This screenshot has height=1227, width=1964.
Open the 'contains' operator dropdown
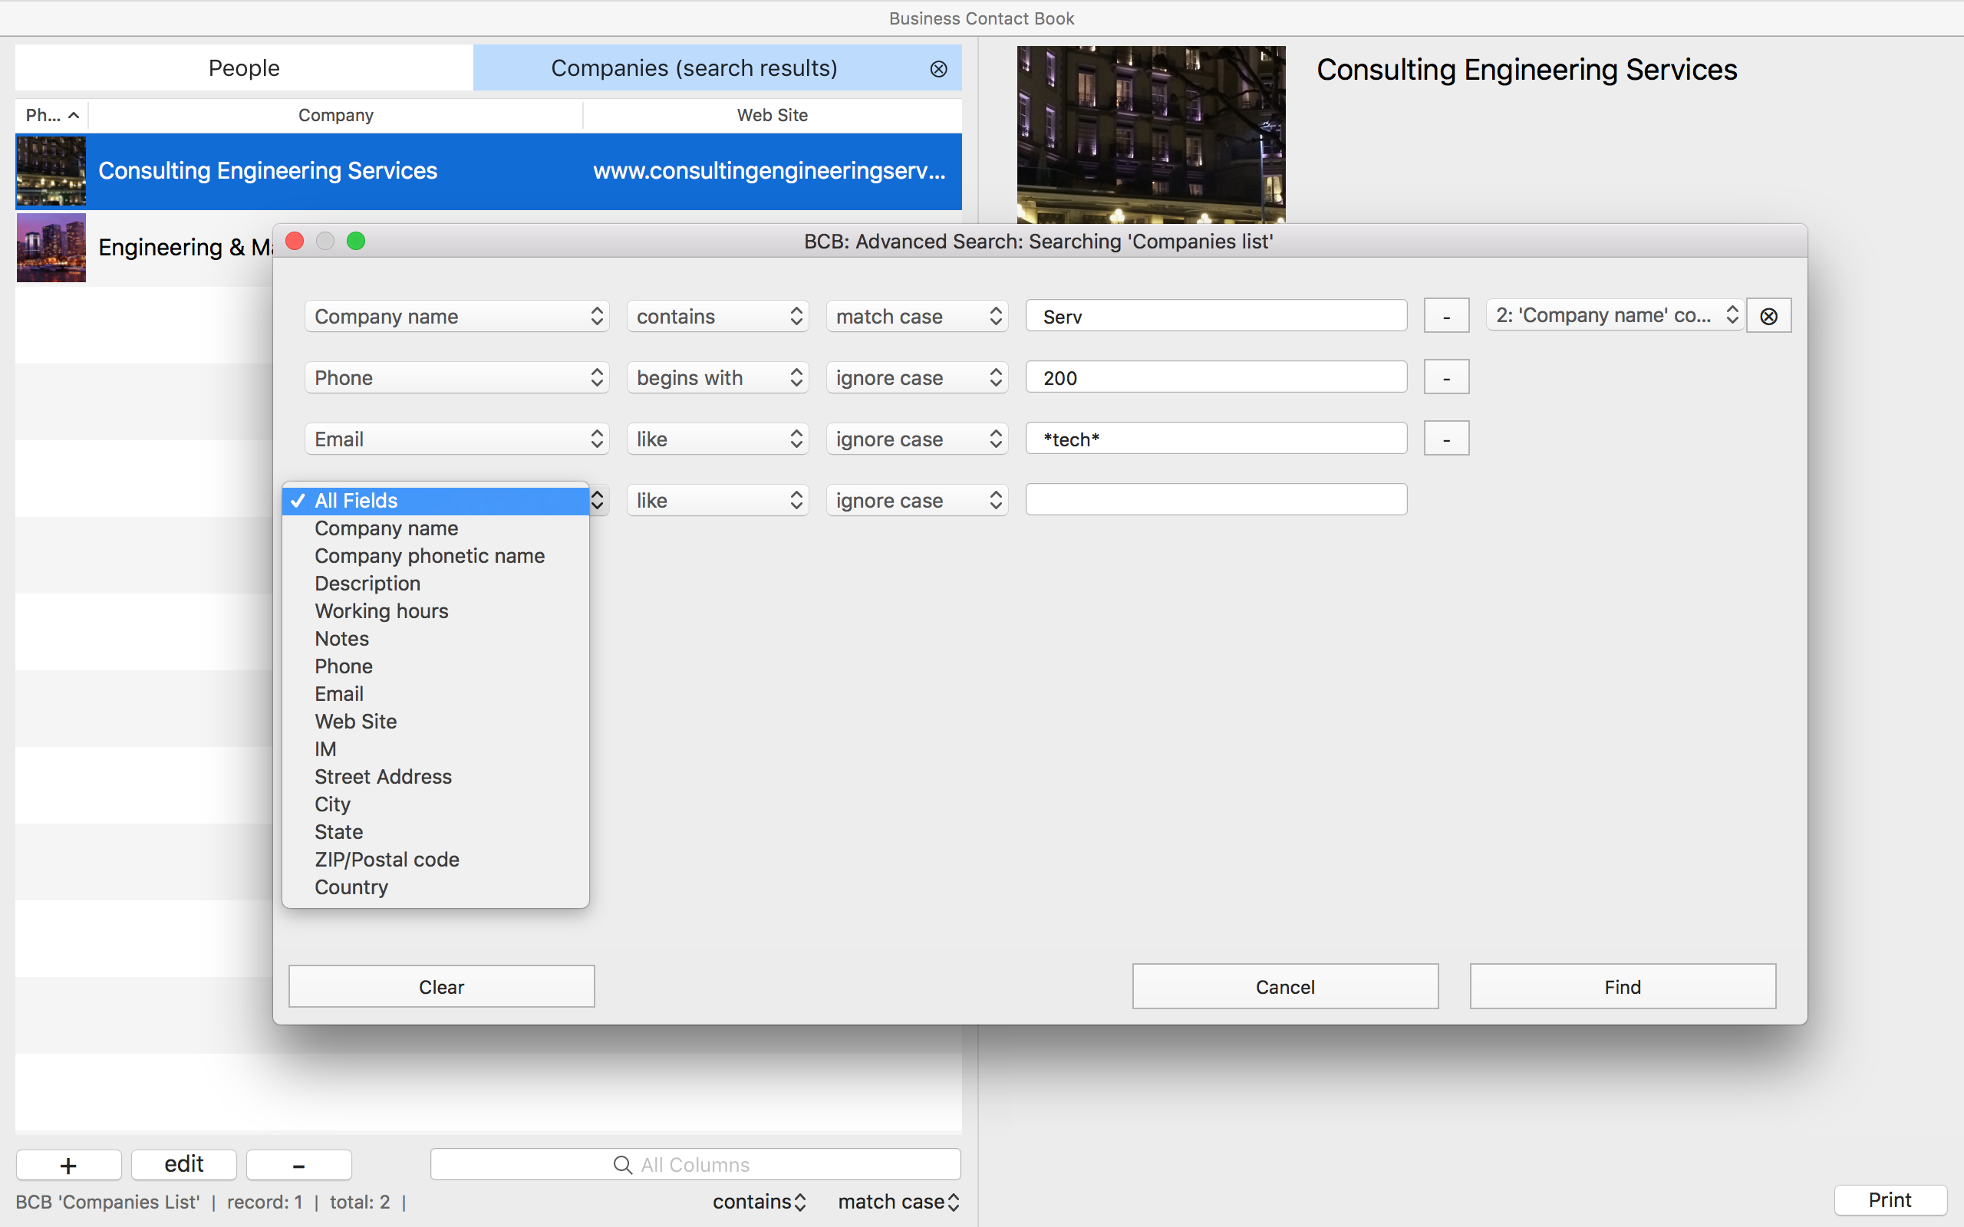[x=717, y=316]
